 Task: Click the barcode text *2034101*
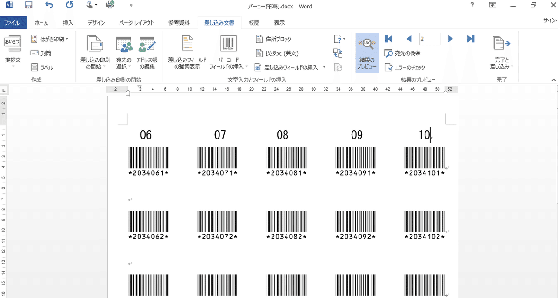[425, 173]
